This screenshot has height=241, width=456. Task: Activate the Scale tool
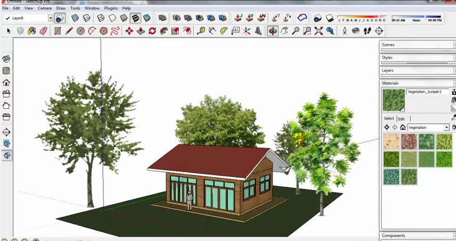coord(175,31)
